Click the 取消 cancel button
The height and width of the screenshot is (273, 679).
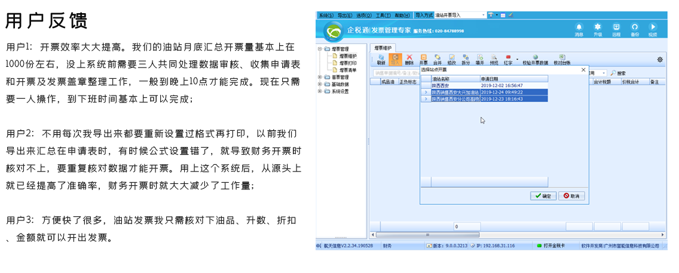coord(571,196)
